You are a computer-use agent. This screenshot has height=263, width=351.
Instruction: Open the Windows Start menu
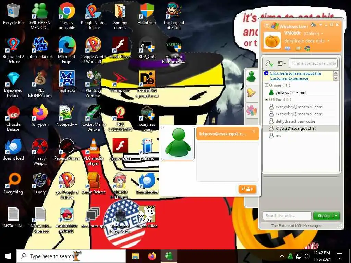click(8, 256)
